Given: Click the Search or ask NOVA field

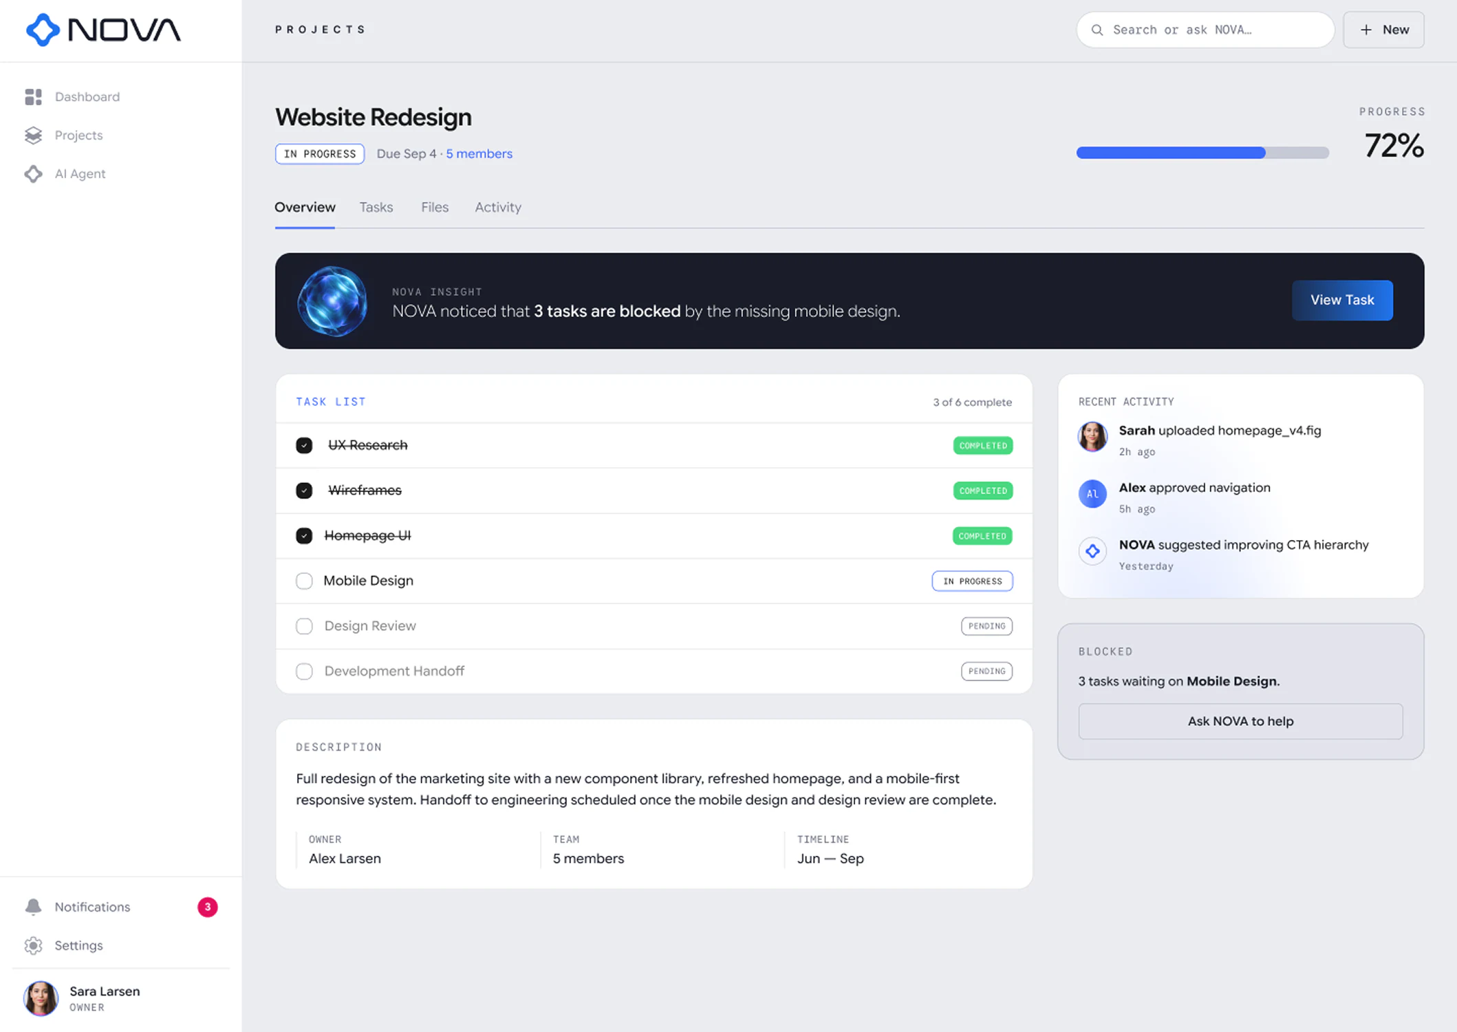Looking at the screenshot, I should pyautogui.click(x=1205, y=30).
